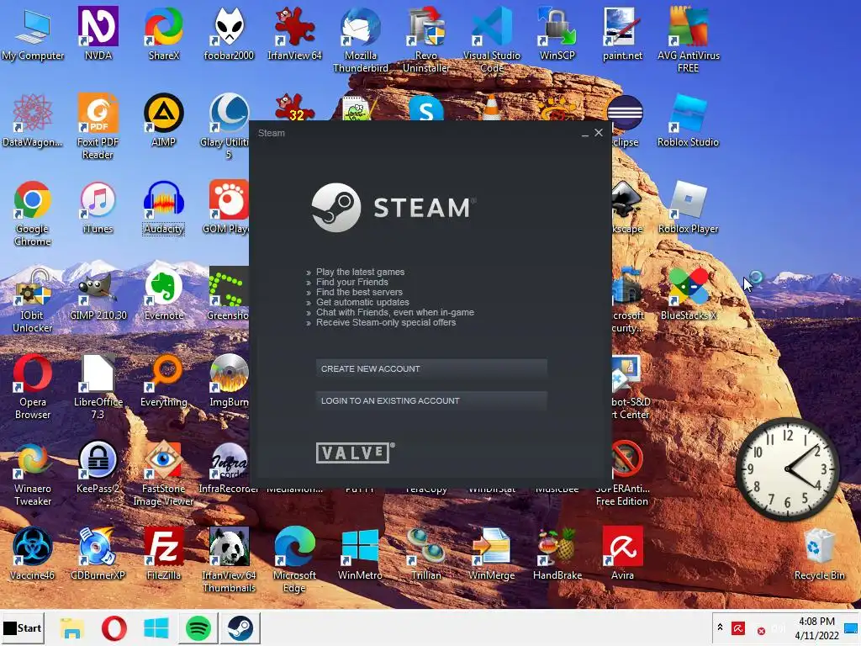Viewport: 861px width, 646px height.
Task: Select the Winaero Tweaker icon
Action: (x=33, y=474)
